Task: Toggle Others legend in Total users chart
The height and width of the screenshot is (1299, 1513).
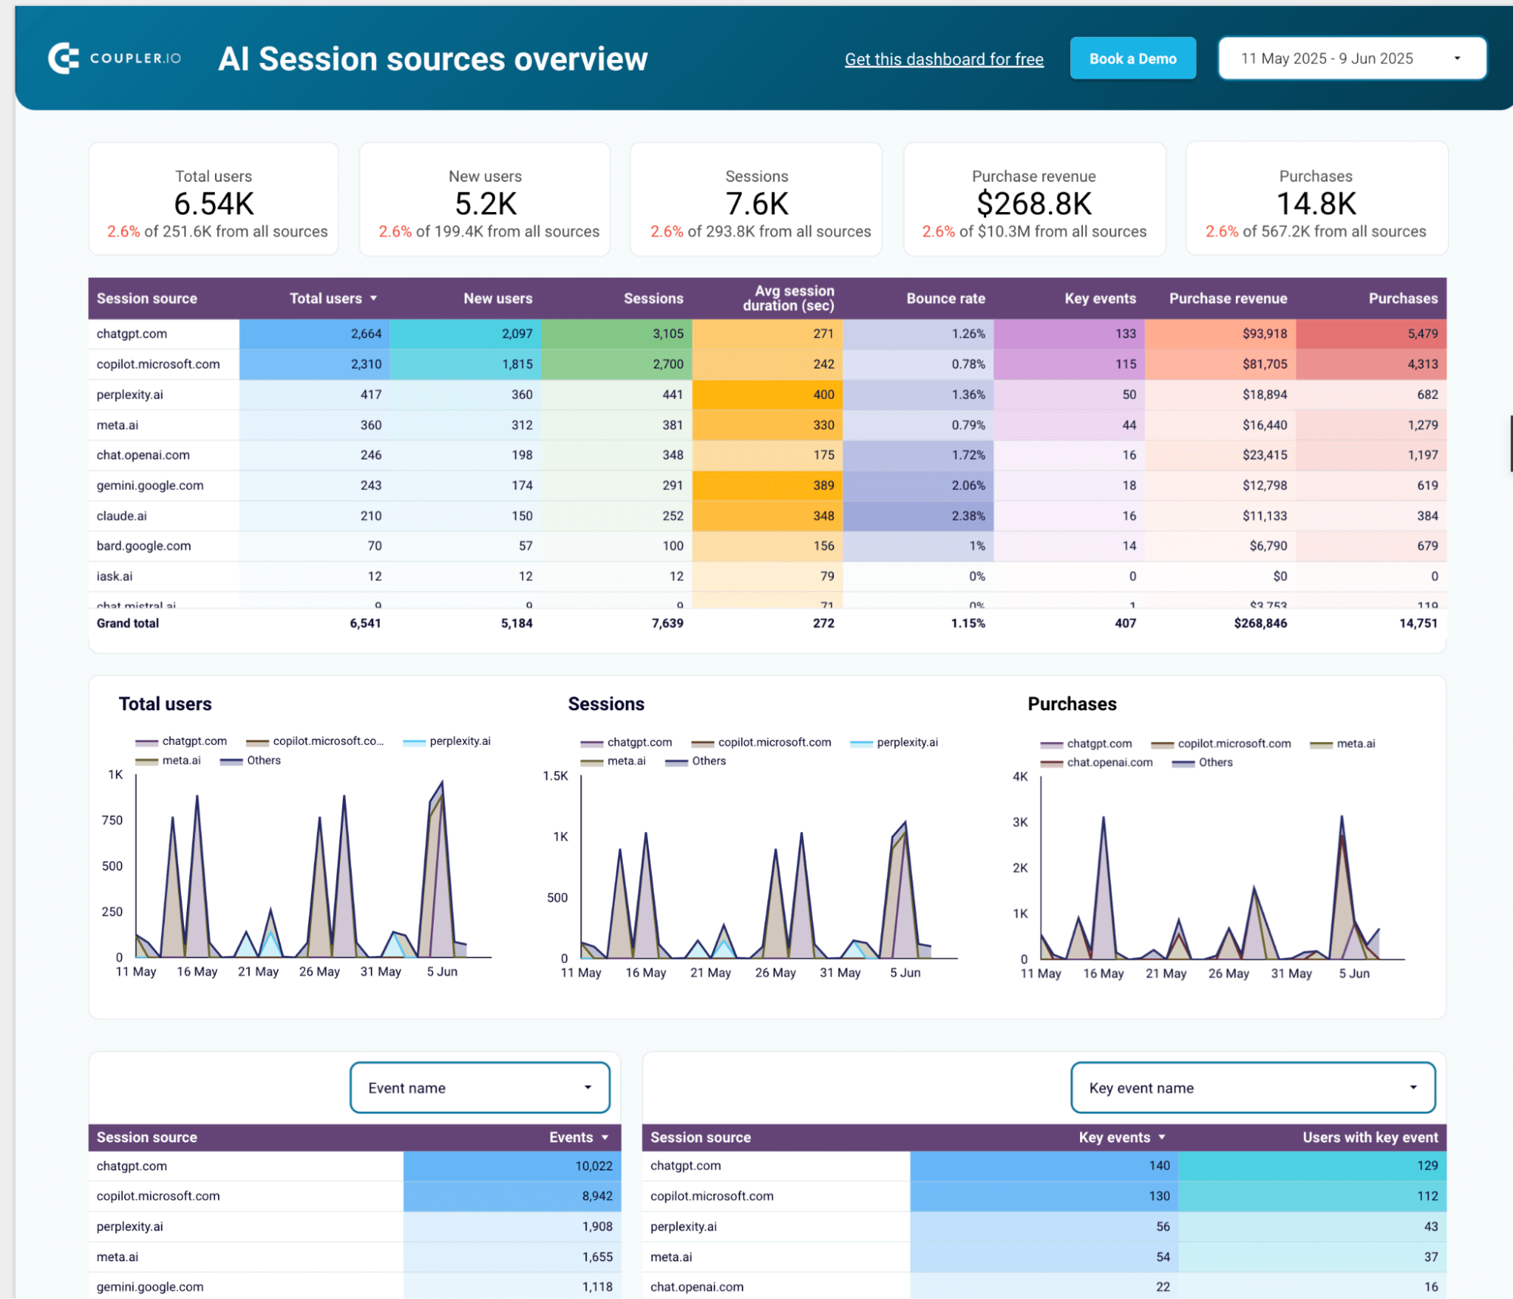Action: 251,760
